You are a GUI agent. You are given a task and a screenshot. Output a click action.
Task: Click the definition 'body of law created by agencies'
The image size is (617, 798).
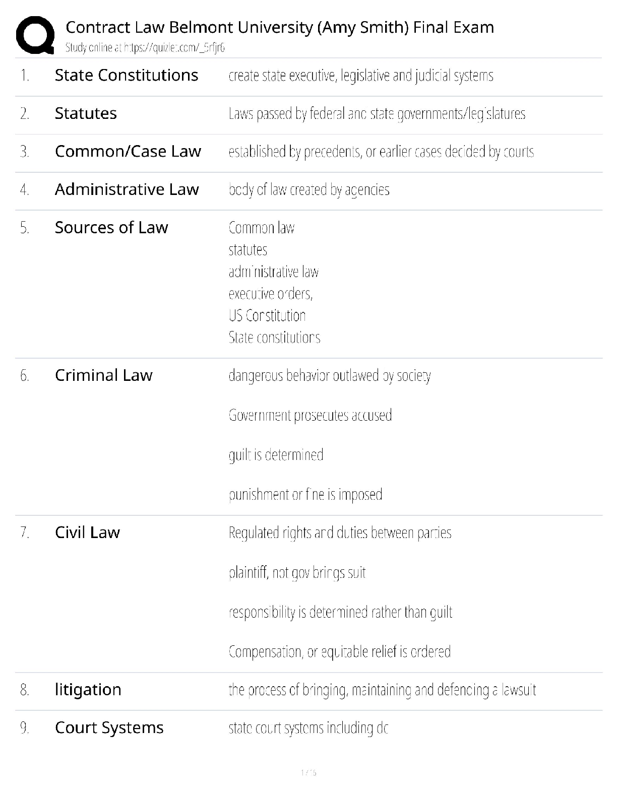coord(308,190)
